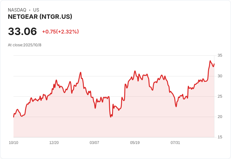Click the chart line's highest peak near 35
This screenshot has height=159, width=231.
[x=210, y=61]
